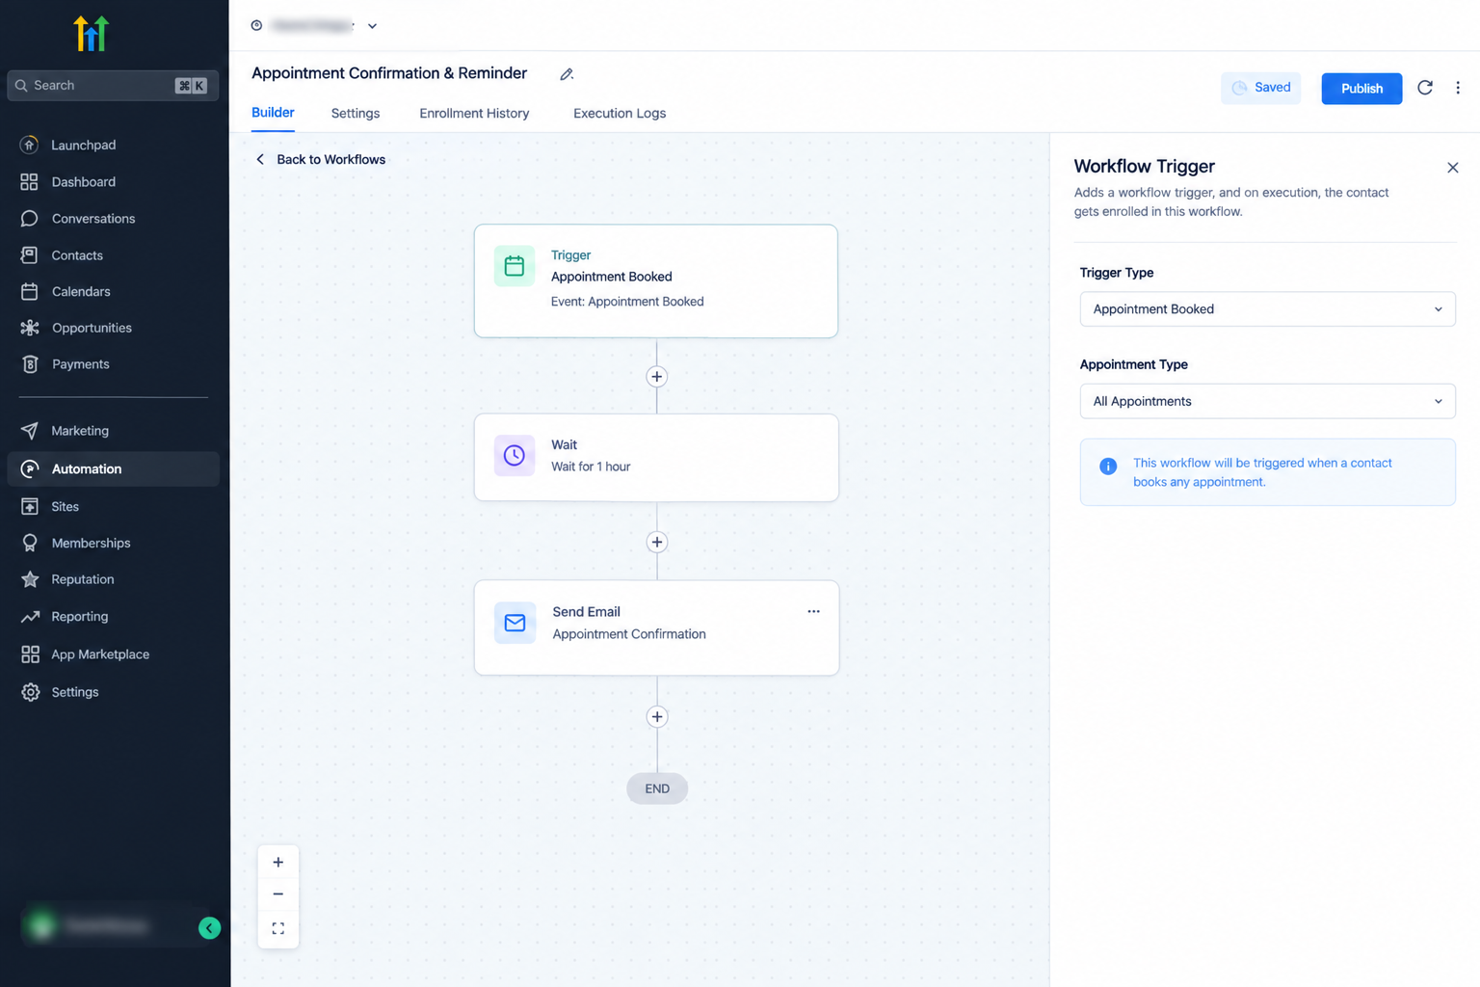Click the logo at the sidebar top
The width and height of the screenshot is (1480, 987).
pyautogui.click(x=92, y=34)
